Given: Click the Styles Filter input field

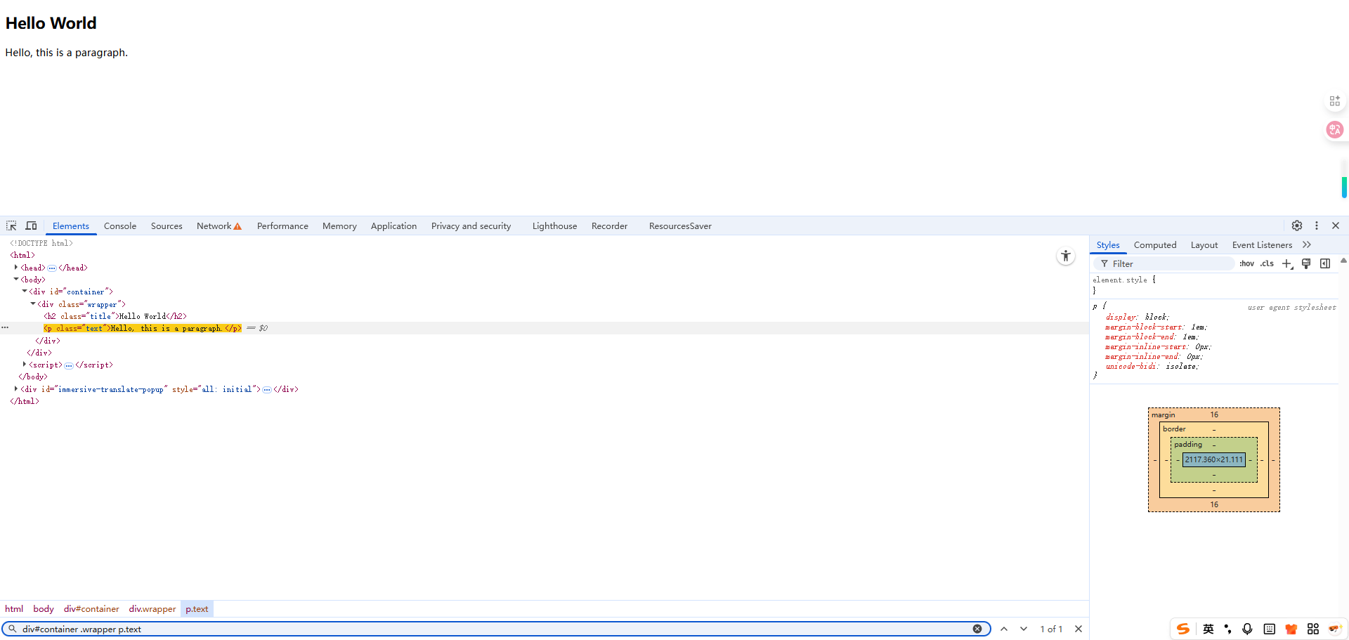Looking at the screenshot, I should tap(1164, 263).
